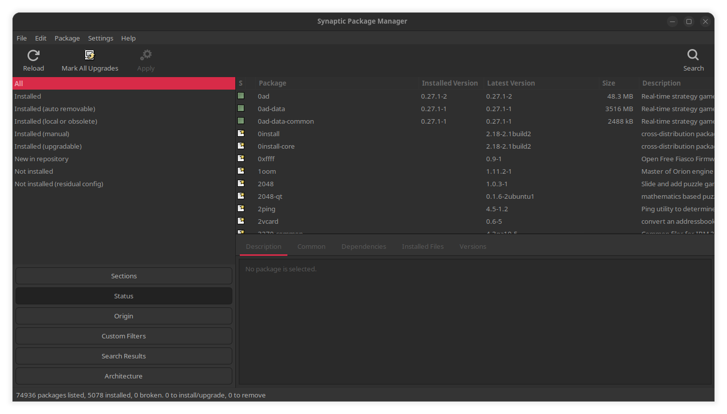
Task: Click the new-package icon for 0xffff
Action: click(241, 159)
